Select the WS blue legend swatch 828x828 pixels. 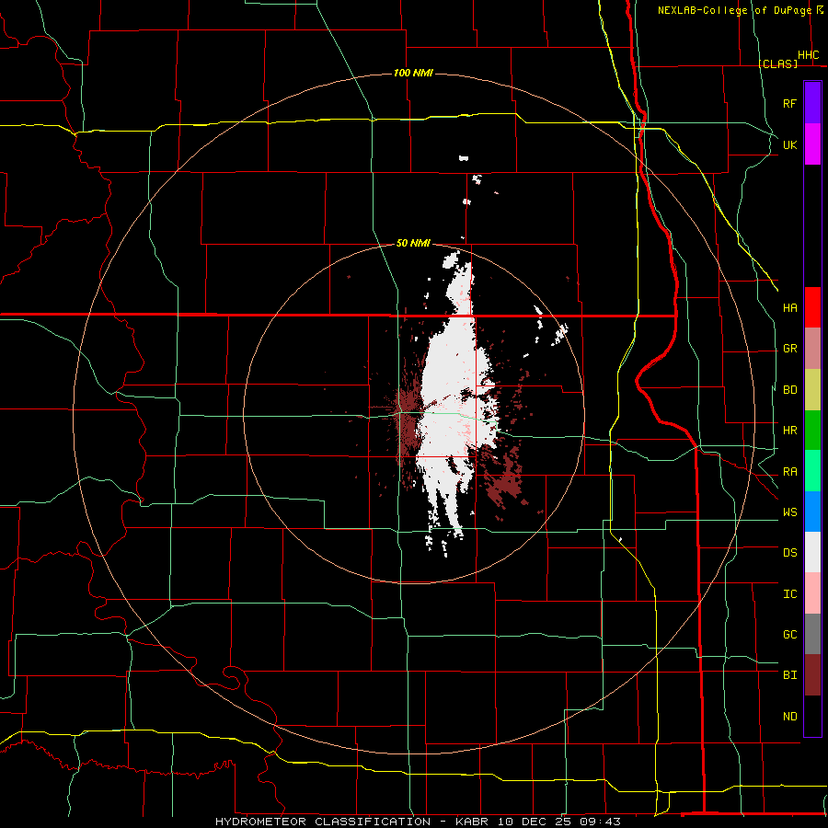(x=812, y=512)
